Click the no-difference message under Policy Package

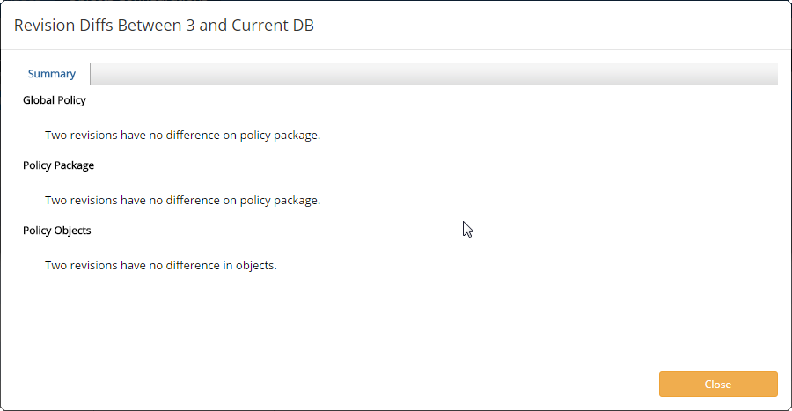182,201
